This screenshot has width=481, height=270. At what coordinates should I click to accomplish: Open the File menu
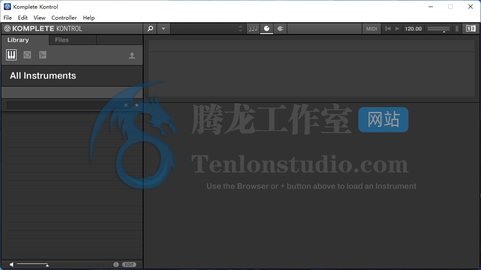pyautogui.click(x=8, y=18)
